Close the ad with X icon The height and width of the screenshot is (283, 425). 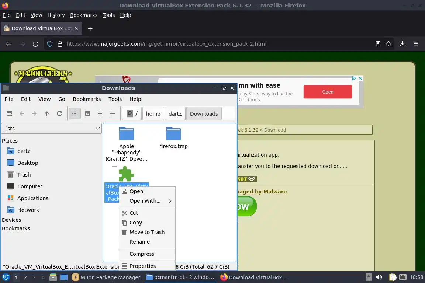(x=360, y=78)
